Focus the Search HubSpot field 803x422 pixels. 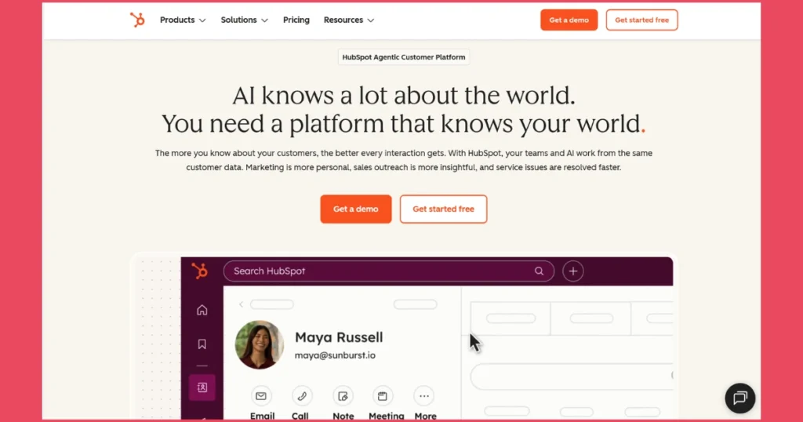point(389,271)
